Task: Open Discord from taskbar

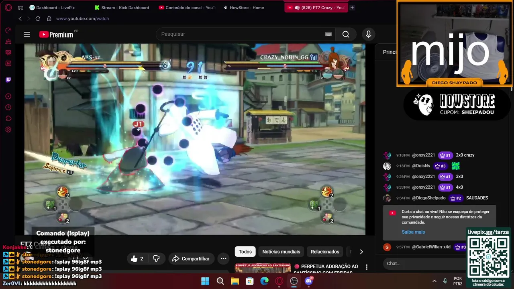Action: (x=309, y=281)
